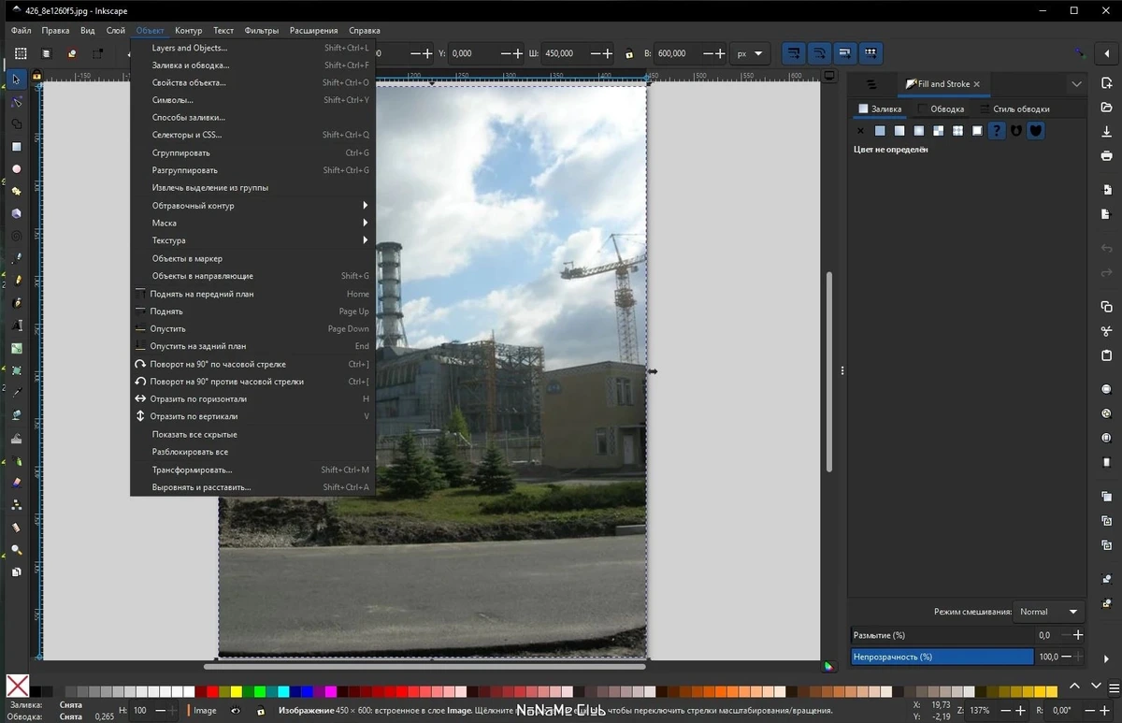Click the copy icon in right toolbar
The width and height of the screenshot is (1122, 723).
[1107, 307]
